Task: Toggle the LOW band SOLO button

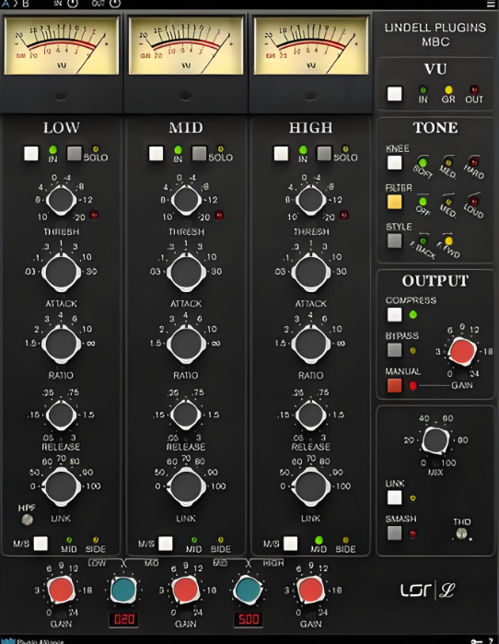Action: click(75, 154)
